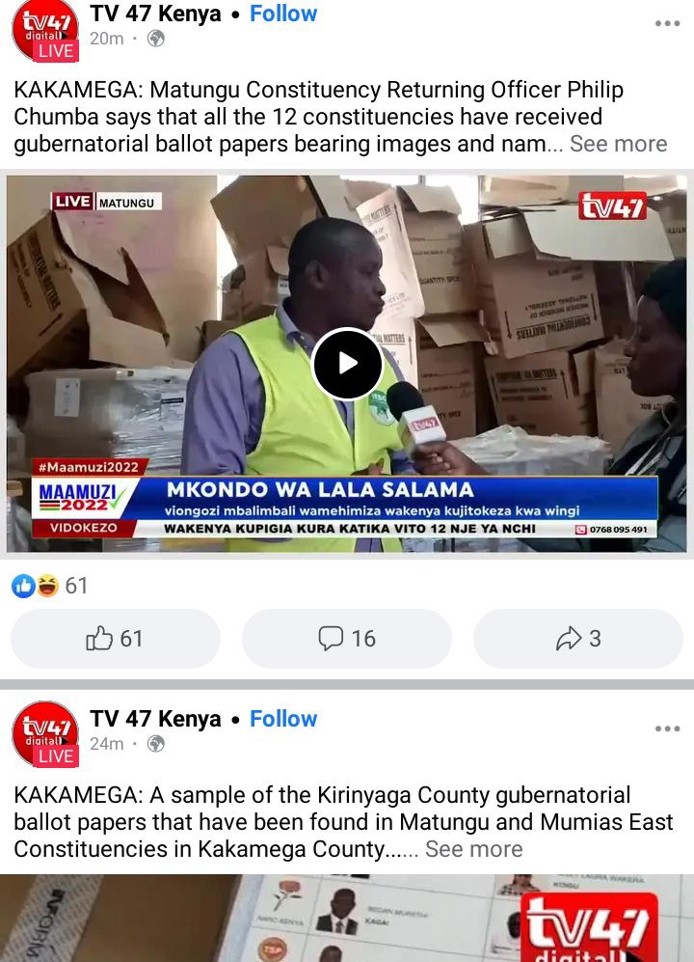The width and height of the screenshot is (694, 962).
Task: Open TV 47 Kenya avatar on first post
Action: pos(45,30)
